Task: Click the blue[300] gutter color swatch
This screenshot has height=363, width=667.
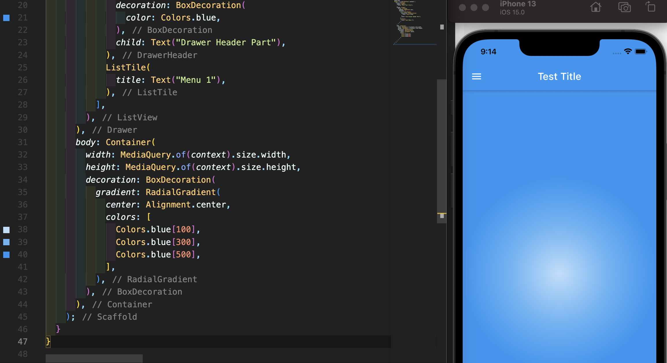Action: 6,242
